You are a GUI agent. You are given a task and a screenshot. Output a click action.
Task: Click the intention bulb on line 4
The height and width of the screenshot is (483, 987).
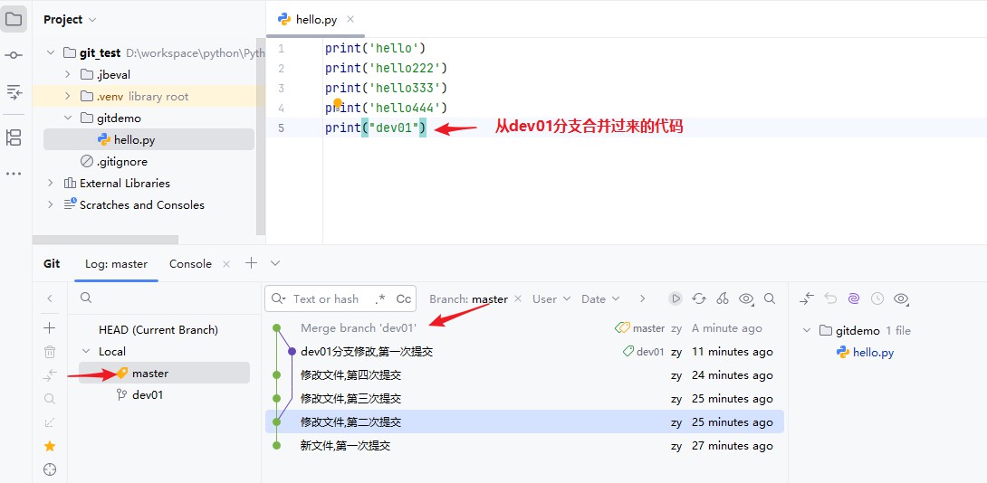click(x=338, y=102)
